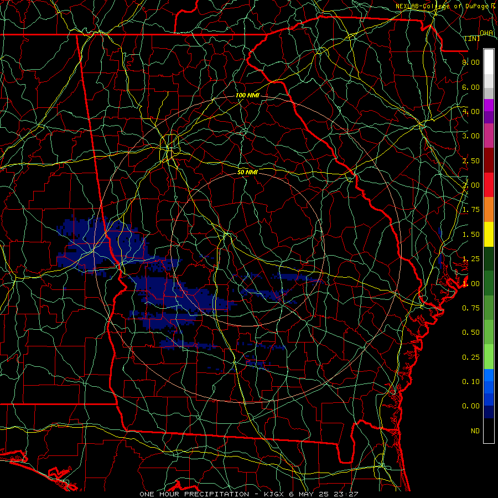
Task: Click the '8.00' legend value
Action: pos(471,62)
